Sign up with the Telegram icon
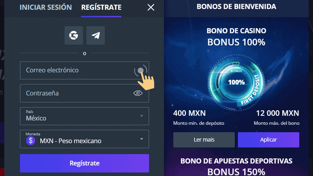The image size is (313, 176). [95, 35]
